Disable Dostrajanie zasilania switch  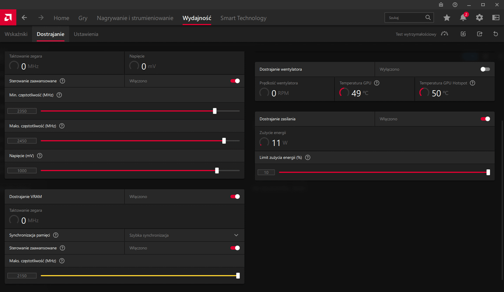(485, 119)
